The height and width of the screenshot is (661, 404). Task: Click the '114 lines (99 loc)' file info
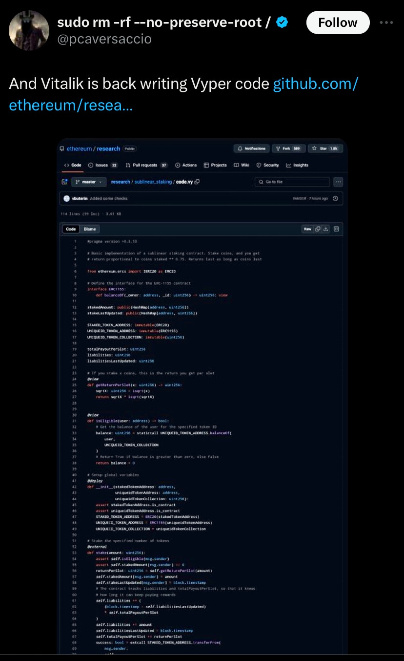tap(80, 214)
